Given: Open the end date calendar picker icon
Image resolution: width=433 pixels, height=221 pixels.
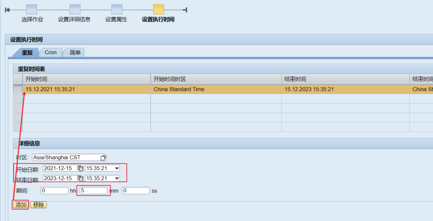Looking at the screenshot, I should click(x=80, y=178).
